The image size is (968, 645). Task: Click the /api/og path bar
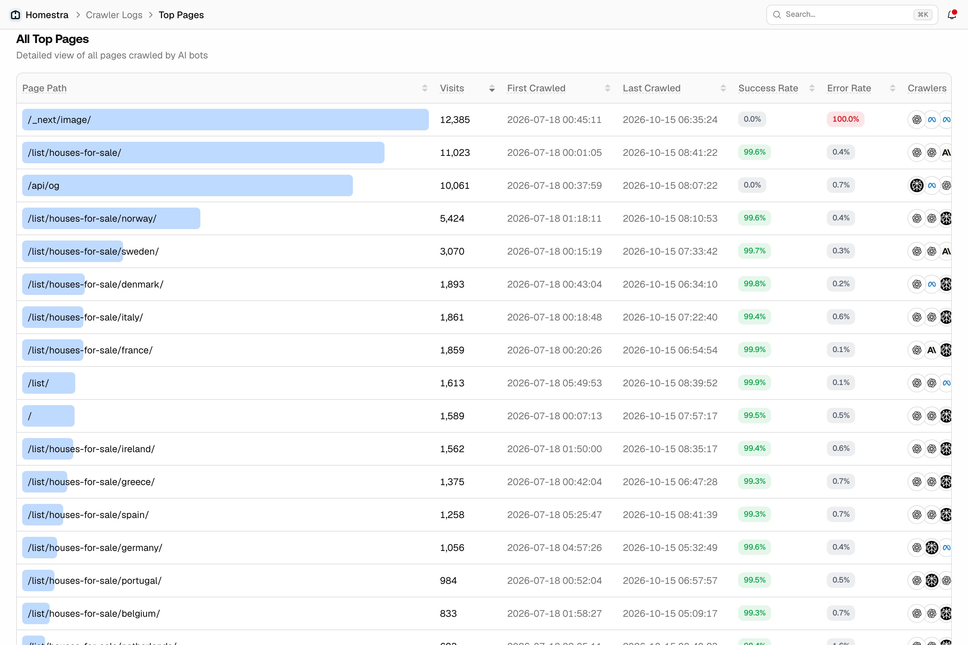click(187, 185)
